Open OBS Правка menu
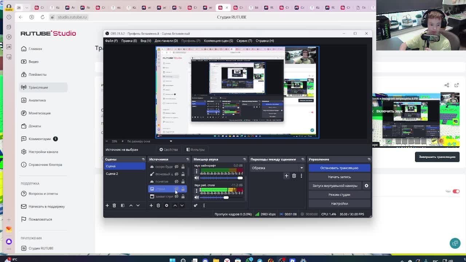Screen dimensions: 466x262 [129, 41]
